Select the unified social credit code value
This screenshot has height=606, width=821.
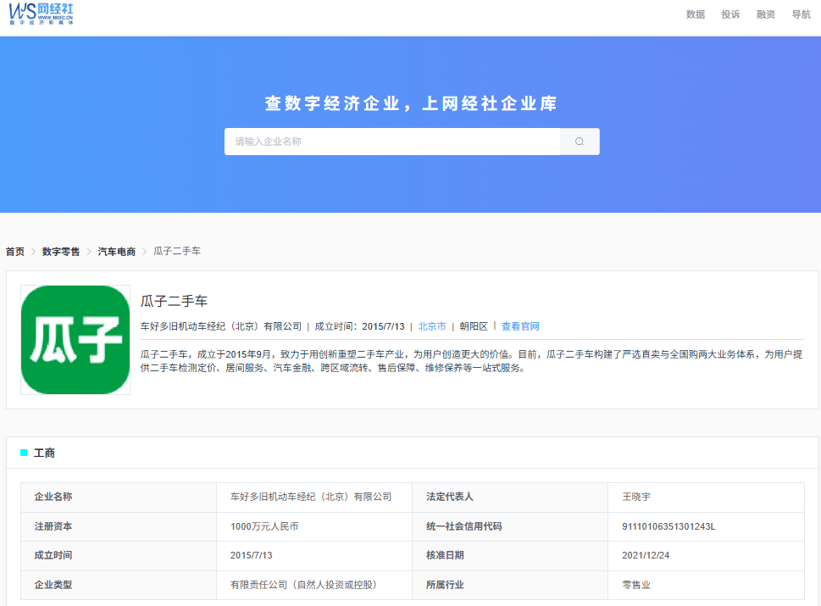click(x=668, y=526)
